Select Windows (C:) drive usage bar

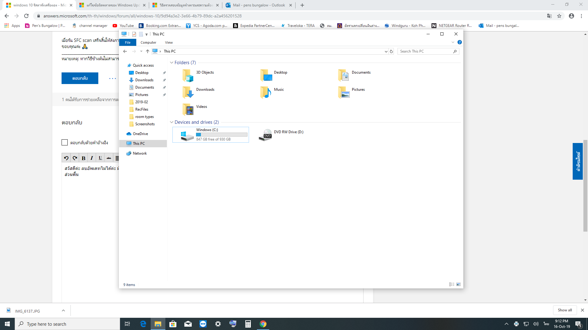pos(222,135)
